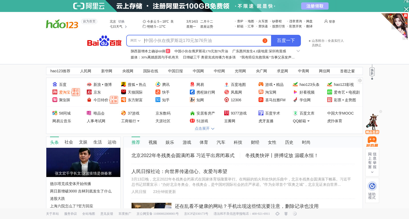Toggle the 换肤 skin switcher
Image resolution: width=409 pixels, height=219 pixels.
coord(372,72)
